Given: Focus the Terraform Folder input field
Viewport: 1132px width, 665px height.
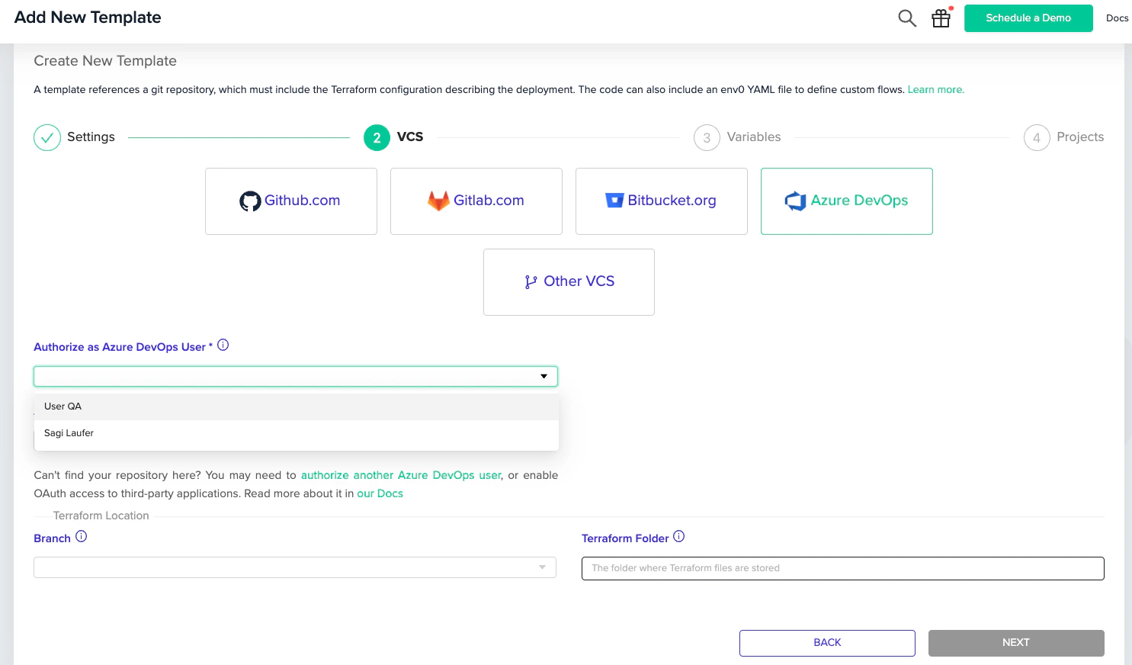Looking at the screenshot, I should 843,568.
